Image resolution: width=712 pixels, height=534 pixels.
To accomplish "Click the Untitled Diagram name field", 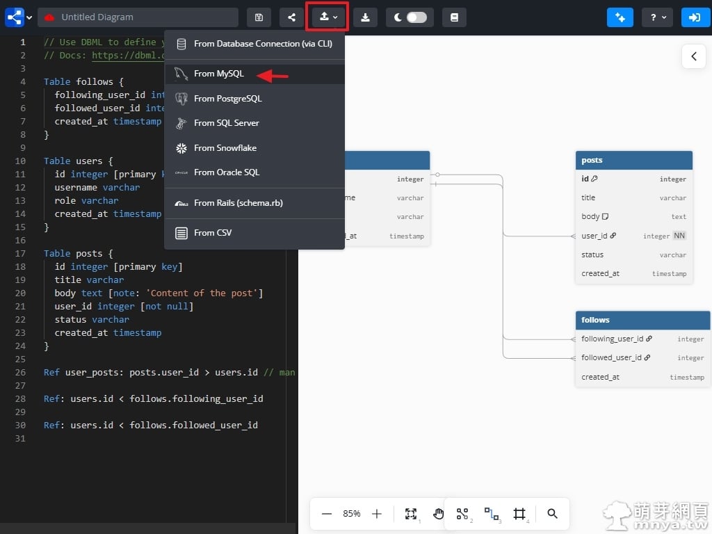I will click(138, 17).
